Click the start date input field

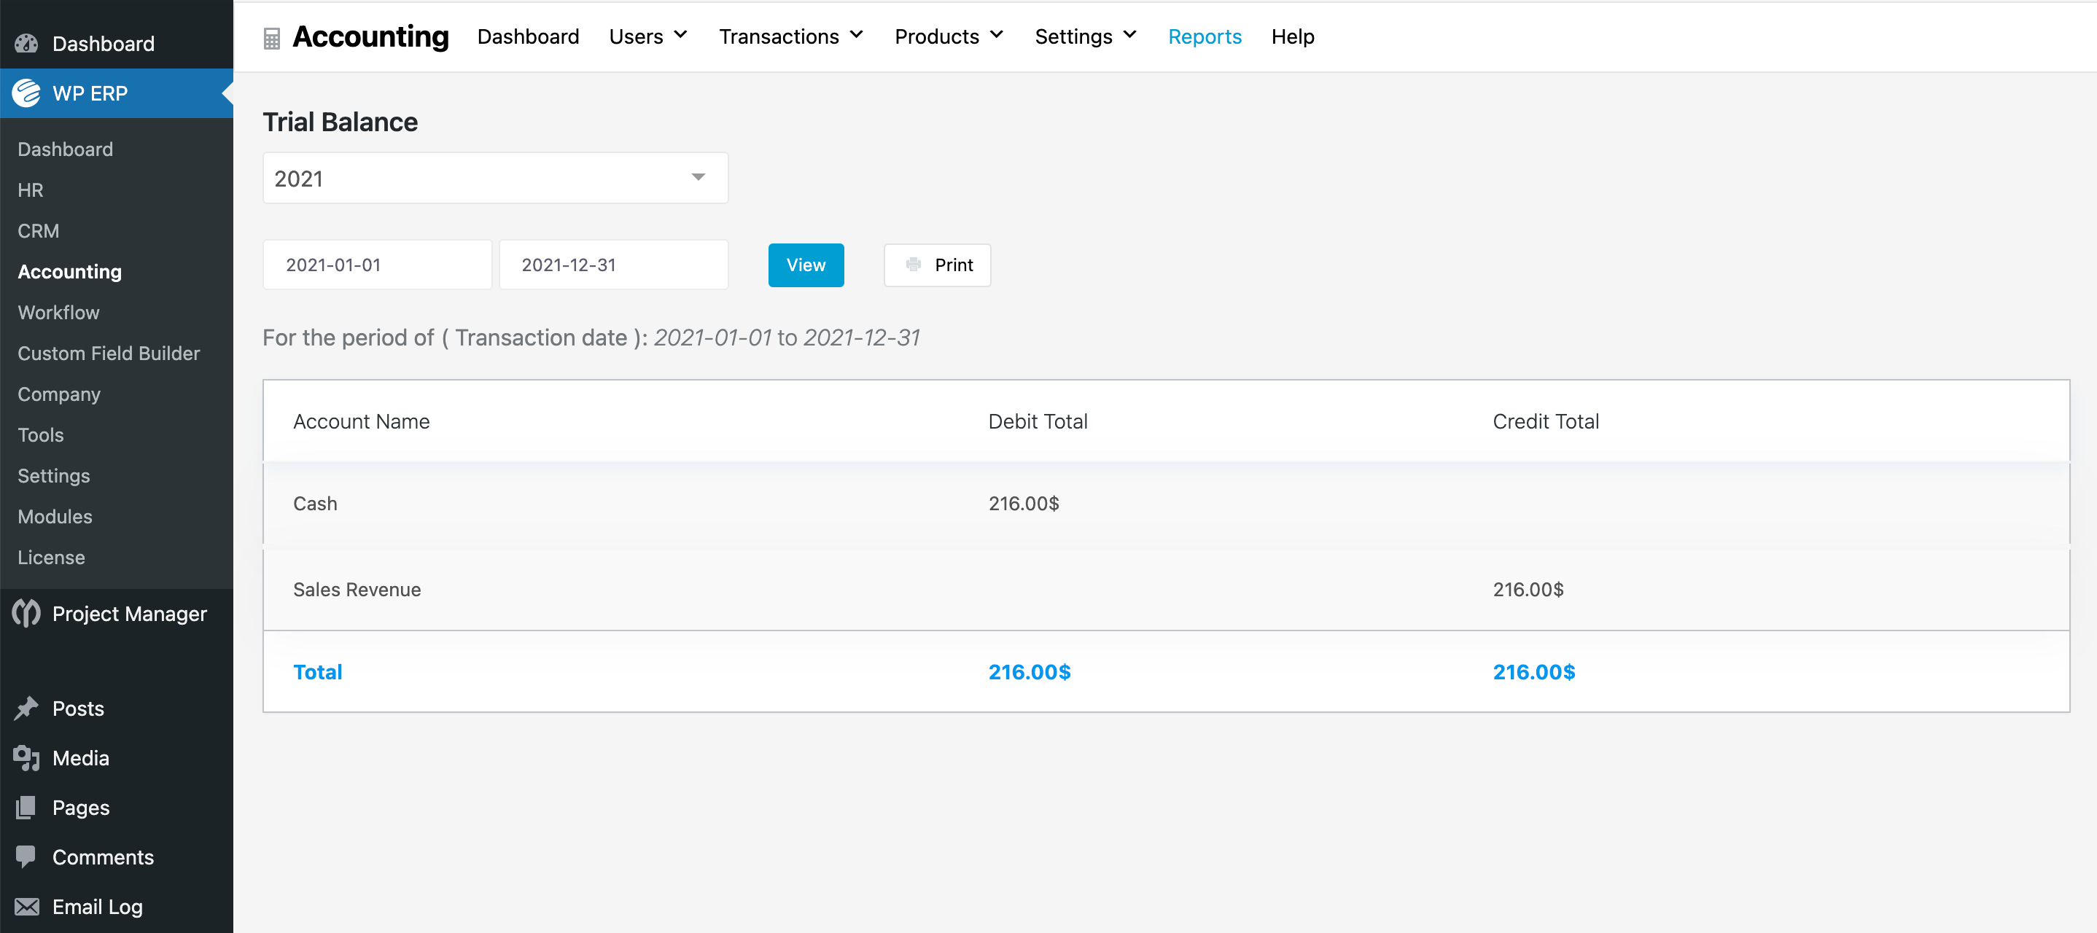(376, 265)
